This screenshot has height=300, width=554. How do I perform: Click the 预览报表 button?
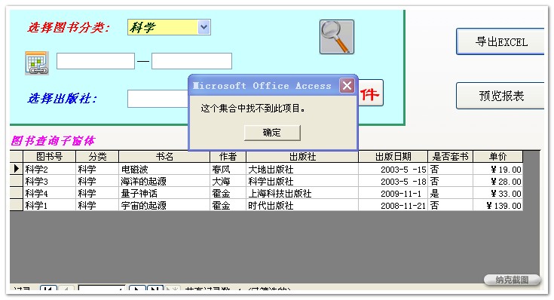pyautogui.click(x=500, y=96)
